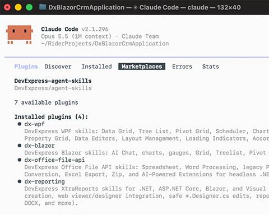Click the asterisk icon in window title
The width and height of the screenshot is (269, 215).
coord(136,7)
